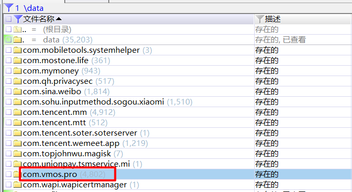Check the box for com.tencent.mm

point(8,112)
